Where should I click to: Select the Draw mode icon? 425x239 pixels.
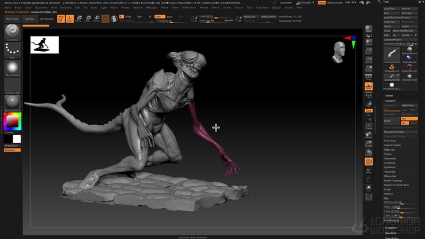pos(70,19)
